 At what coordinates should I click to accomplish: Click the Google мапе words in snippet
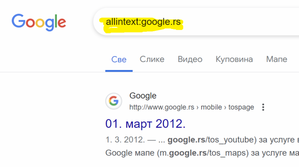pos(130,153)
